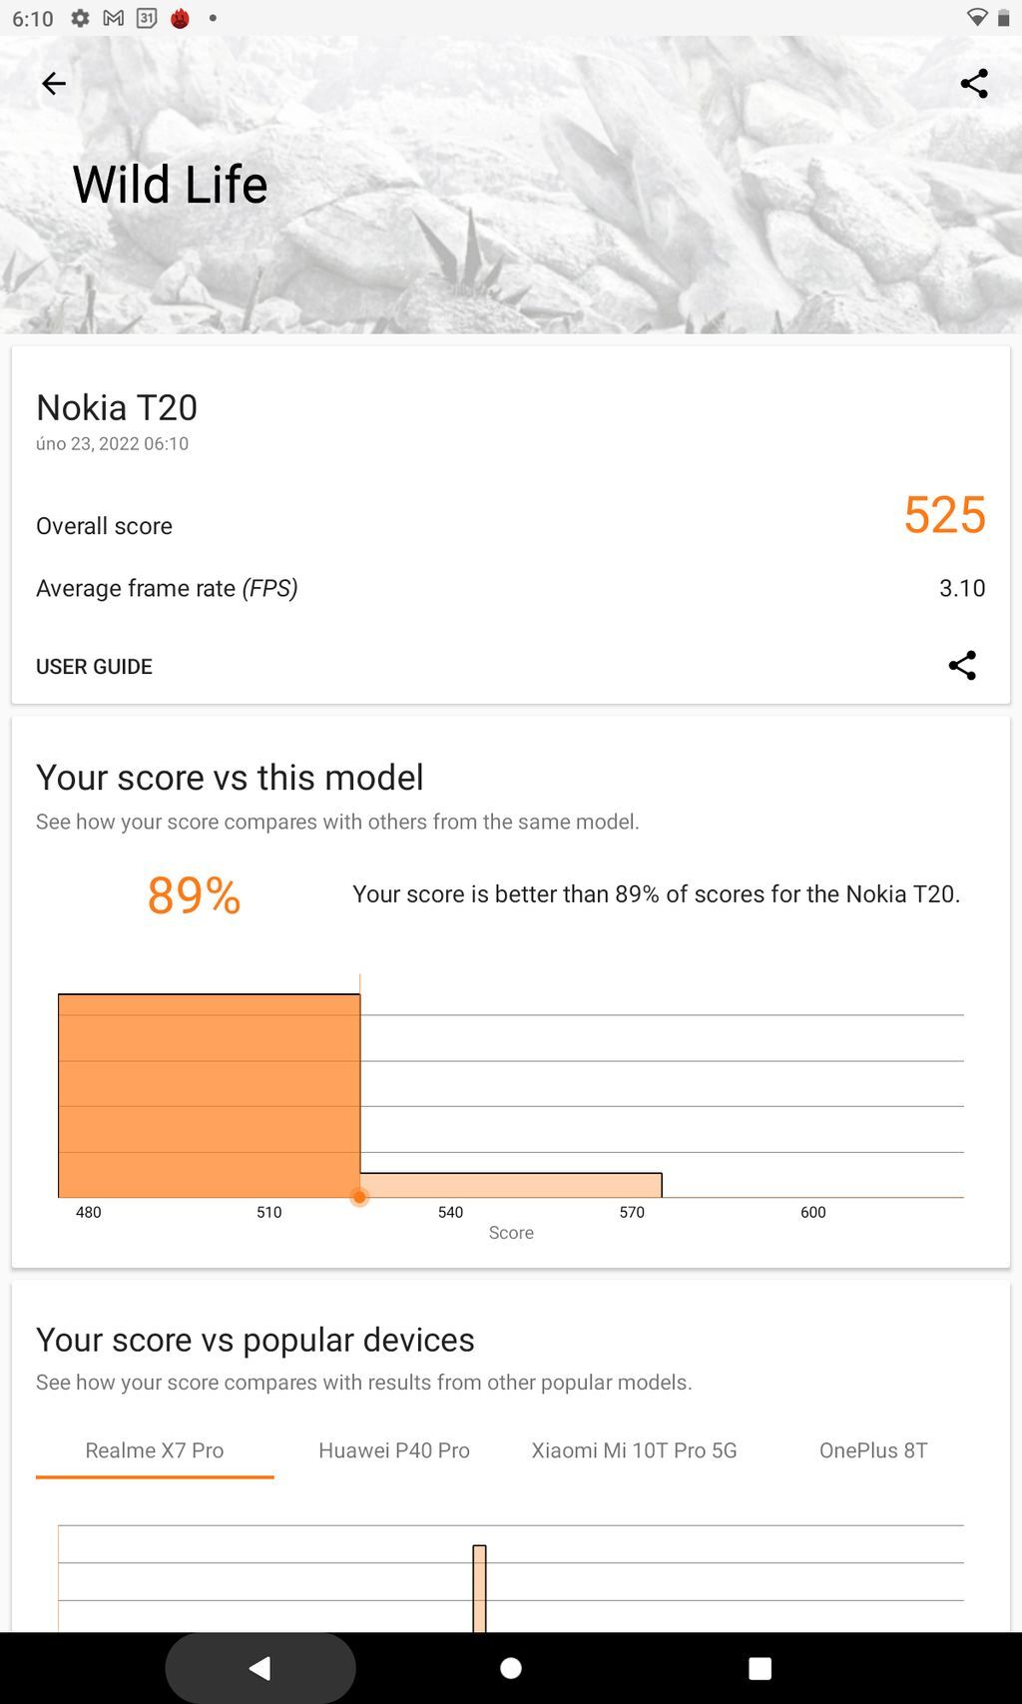1022x1704 pixels.
Task: Open the Settings gear in the status bar
Action: (x=81, y=16)
